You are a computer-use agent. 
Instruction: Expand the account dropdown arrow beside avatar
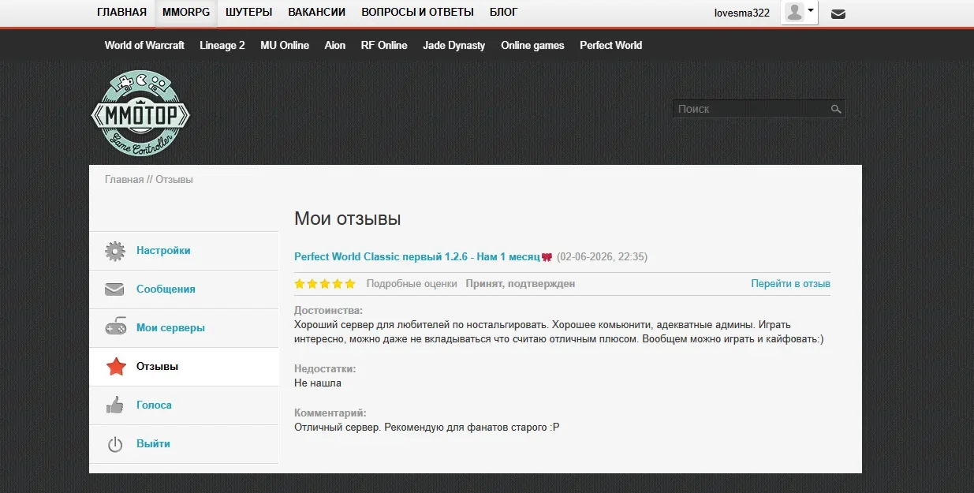click(811, 11)
